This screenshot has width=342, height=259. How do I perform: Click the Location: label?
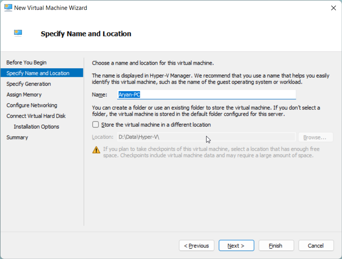[x=103, y=137]
